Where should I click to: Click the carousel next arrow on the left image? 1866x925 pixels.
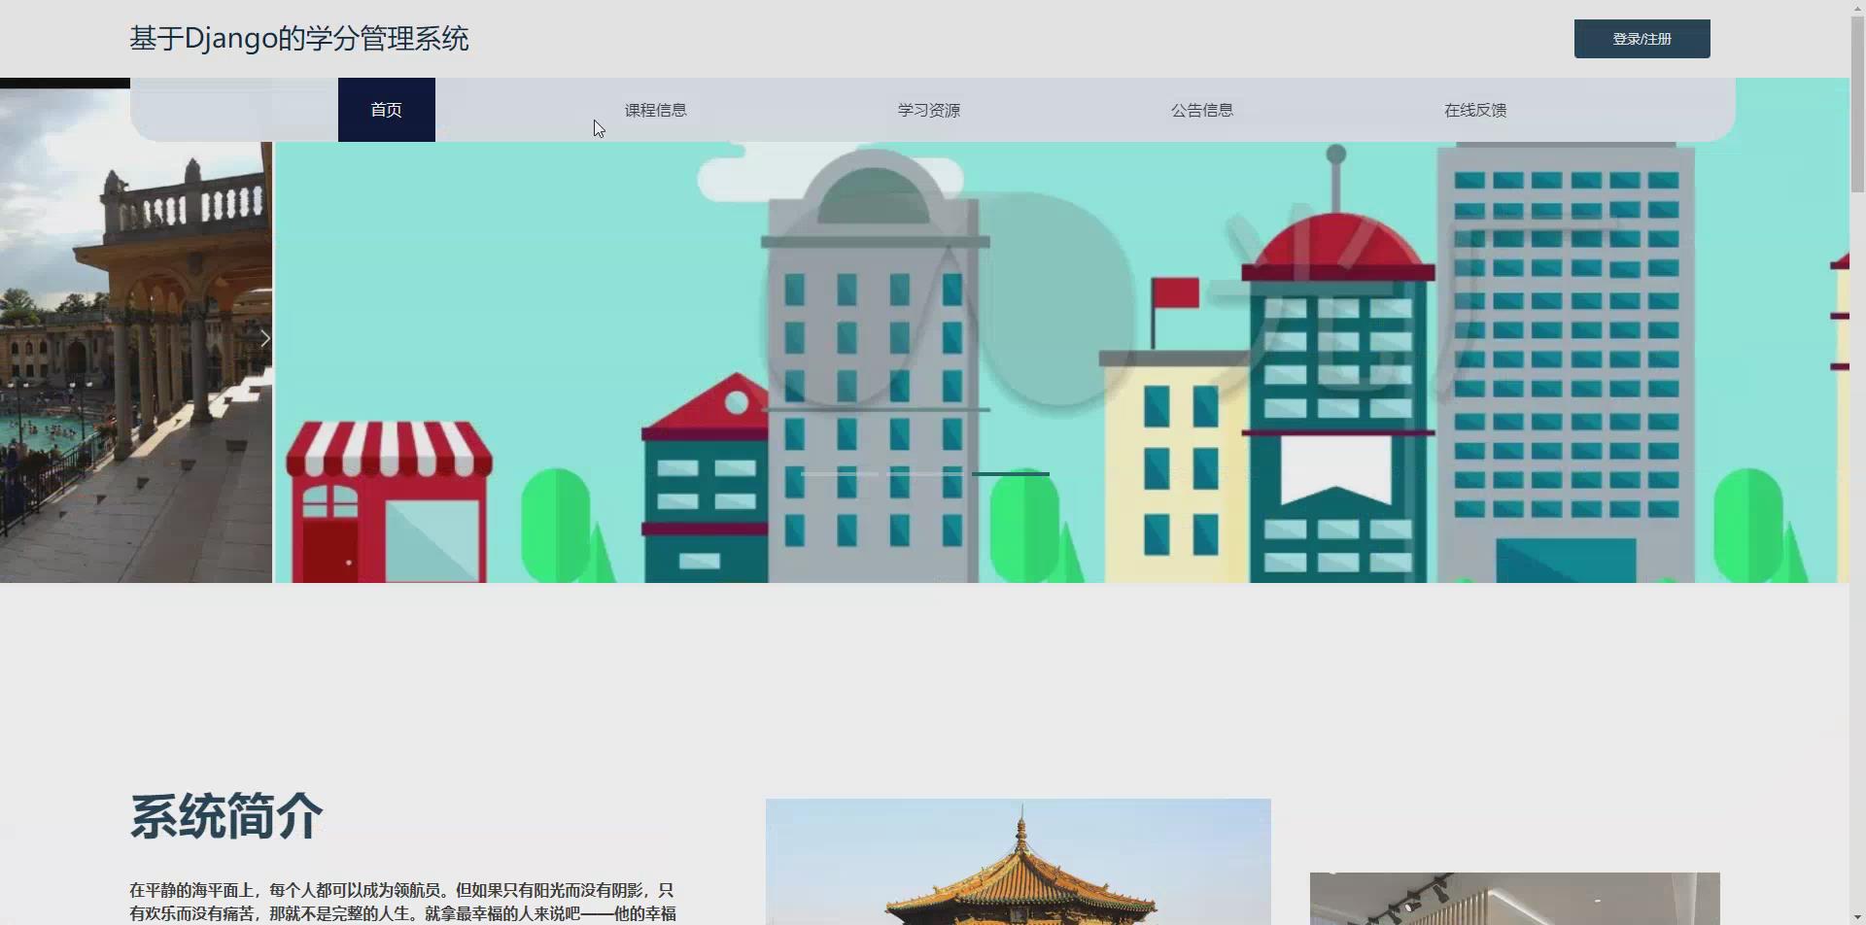[264, 337]
